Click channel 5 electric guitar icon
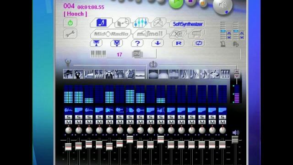The width and height of the screenshot is (293, 165). [109, 110]
